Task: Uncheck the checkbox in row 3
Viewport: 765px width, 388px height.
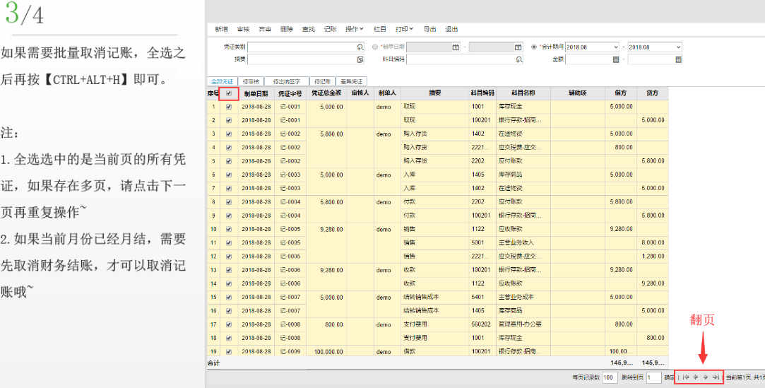Action: pyautogui.click(x=229, y=134)
